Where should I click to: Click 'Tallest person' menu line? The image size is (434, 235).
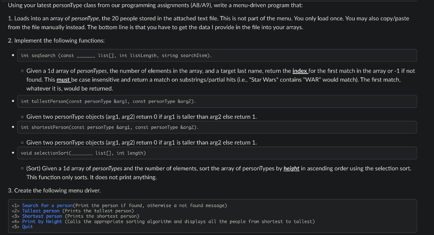(73, 211)
